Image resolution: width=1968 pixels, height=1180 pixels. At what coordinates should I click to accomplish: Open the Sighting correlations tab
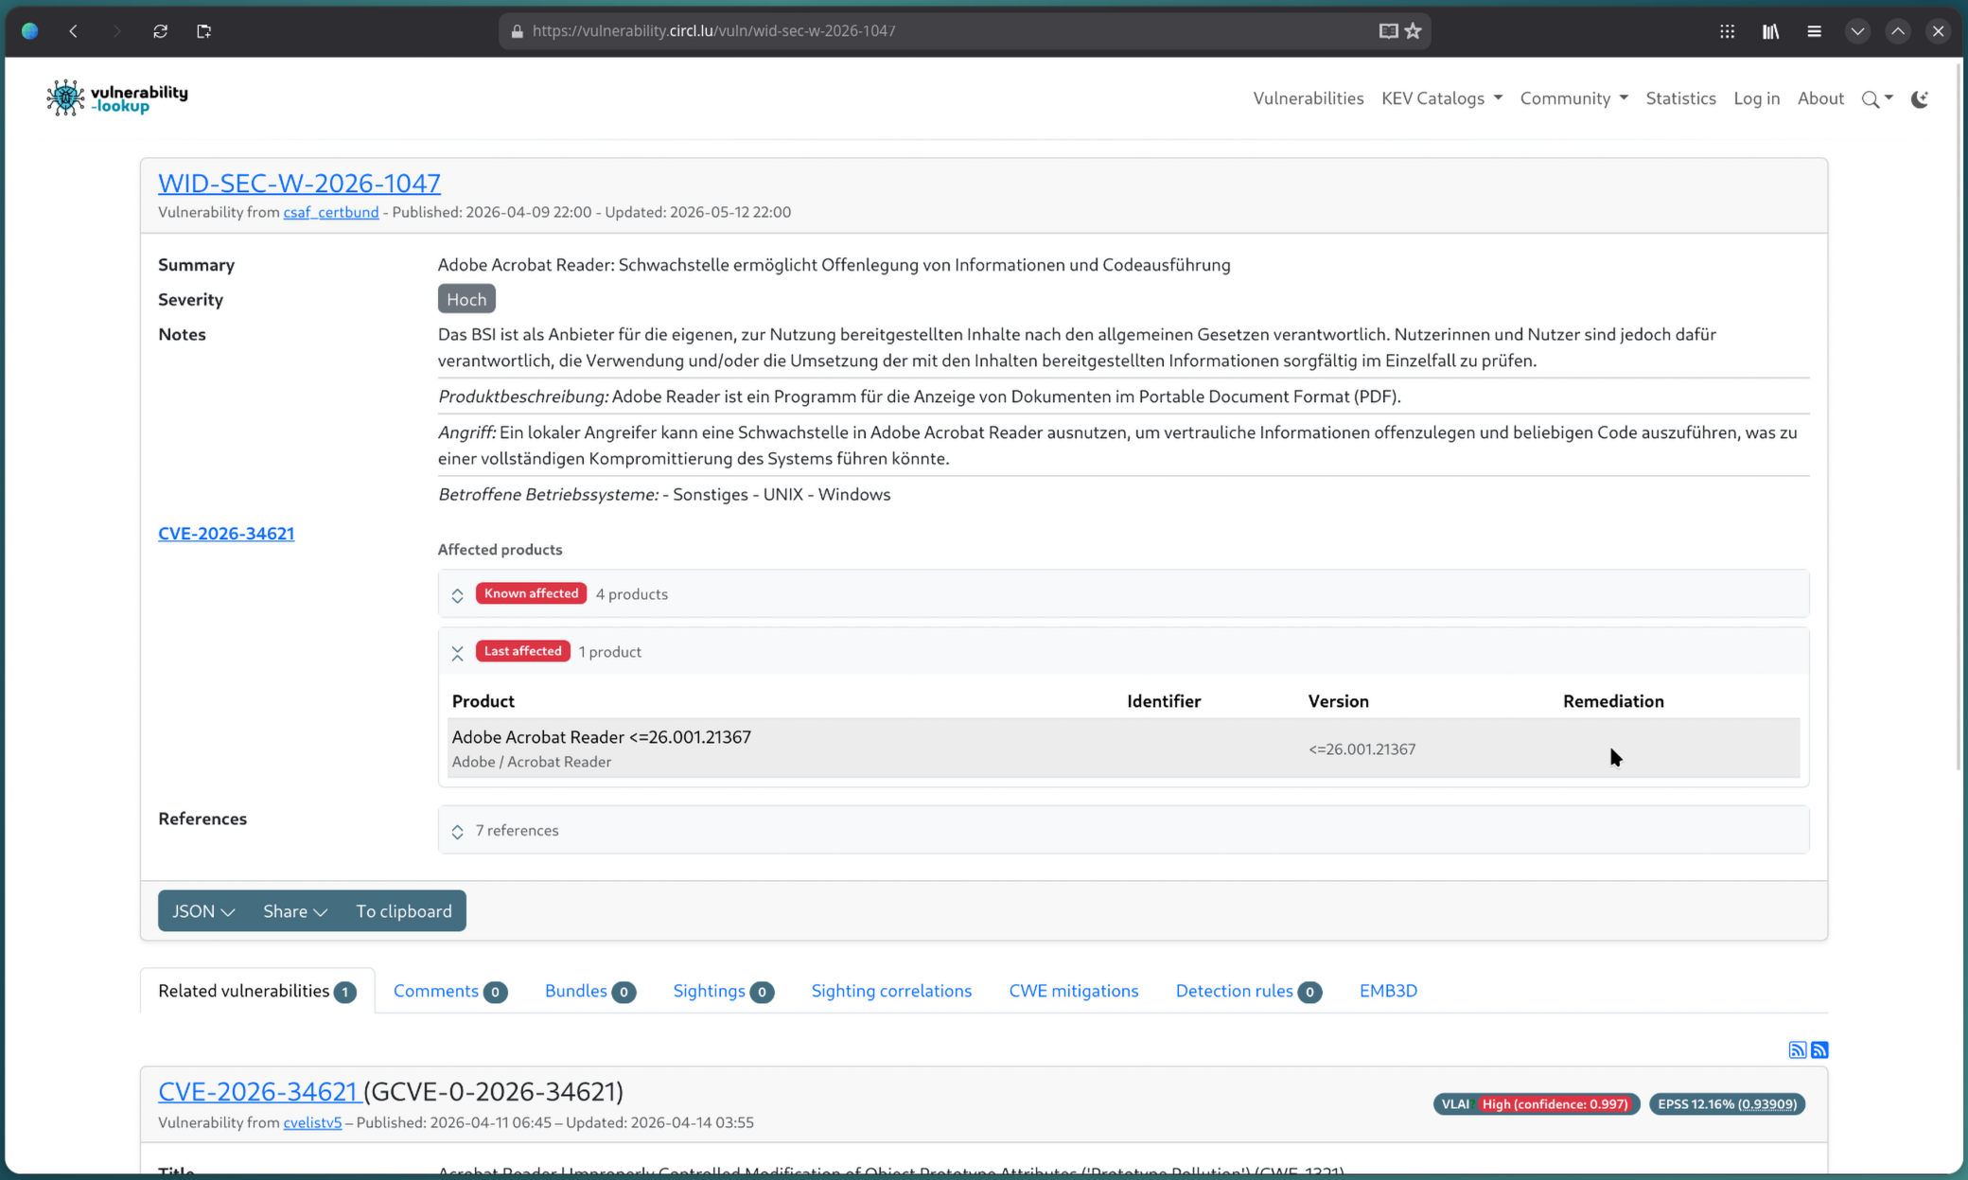point(891,991)
